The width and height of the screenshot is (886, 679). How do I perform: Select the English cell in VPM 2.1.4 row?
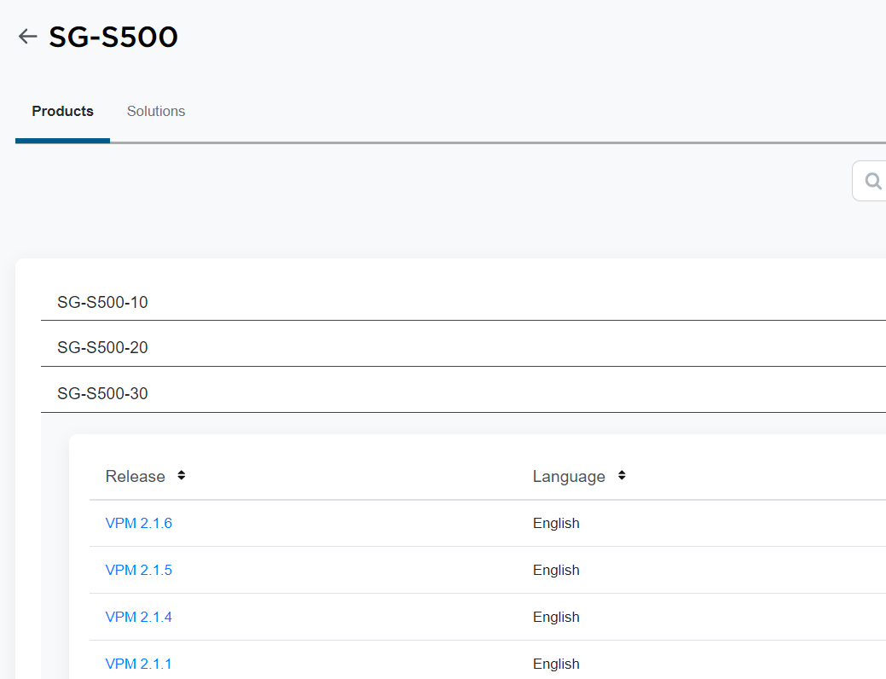pyautogui.click(x=556, y=618)
